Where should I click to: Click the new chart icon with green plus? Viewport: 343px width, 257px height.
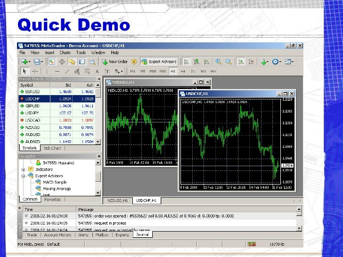click(24, 62)
